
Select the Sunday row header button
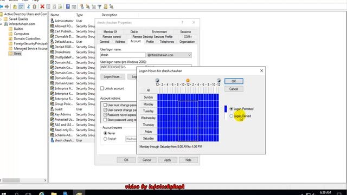pyautogui.click(x=148, y=97)
